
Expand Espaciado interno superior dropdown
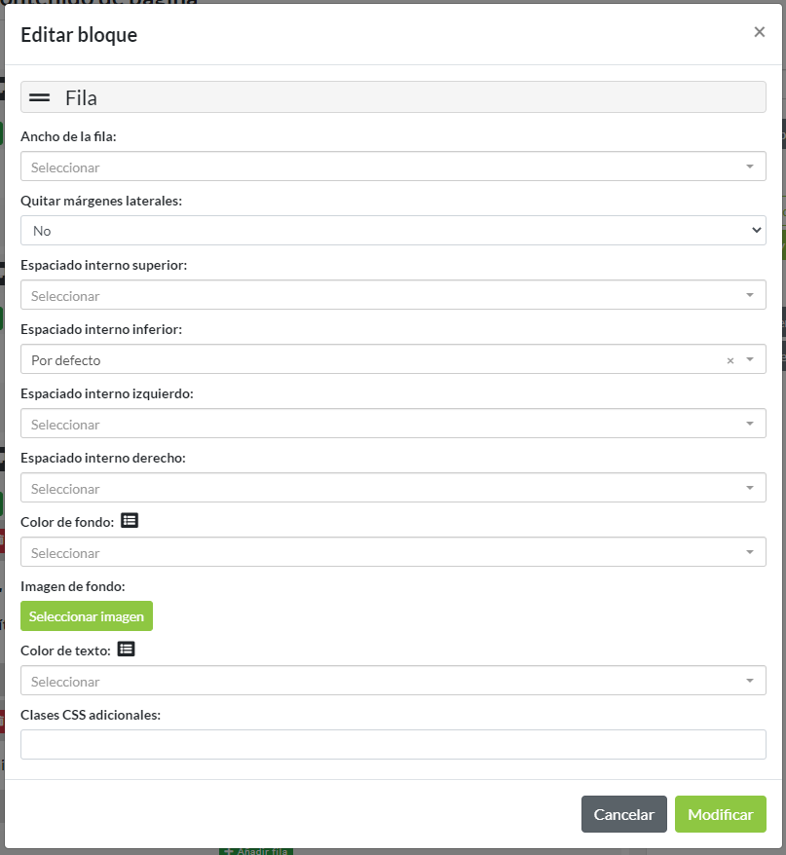pos(393,295)
